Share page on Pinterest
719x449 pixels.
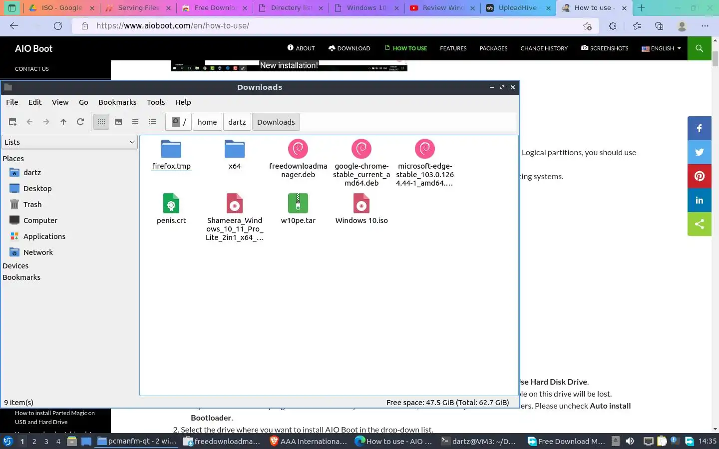[699, 176]
